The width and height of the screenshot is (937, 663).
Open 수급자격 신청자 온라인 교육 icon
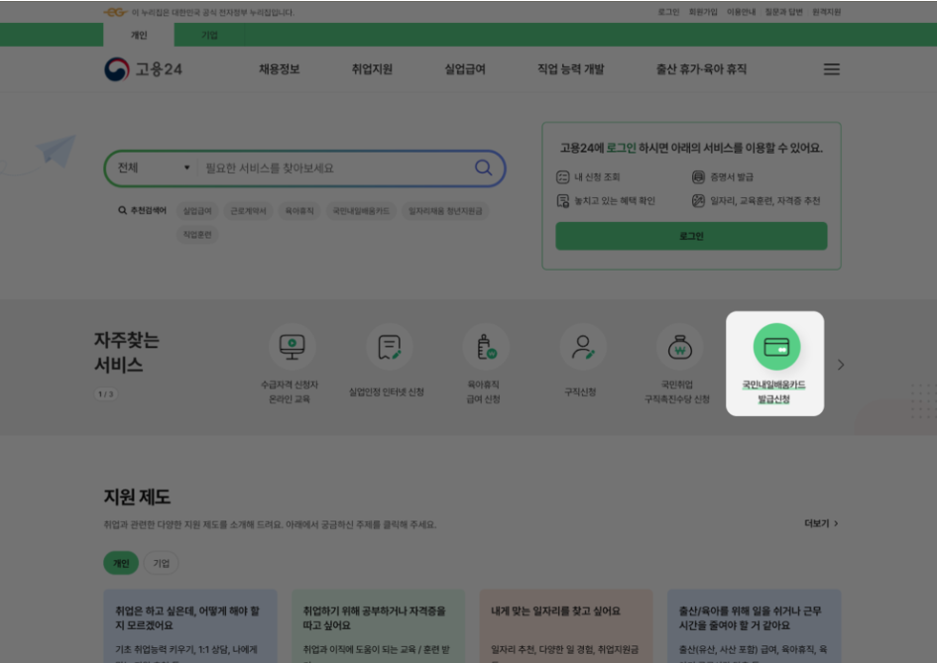pos(292,347)
